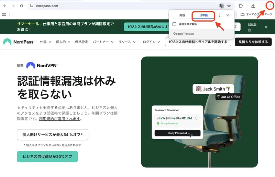The image size is (275, 177).
Task: Click the 利用規約が適用されます link
Action: pos(59,119)
